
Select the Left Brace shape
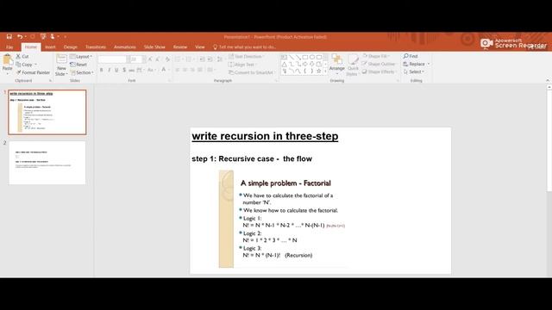tap(305, 71)
